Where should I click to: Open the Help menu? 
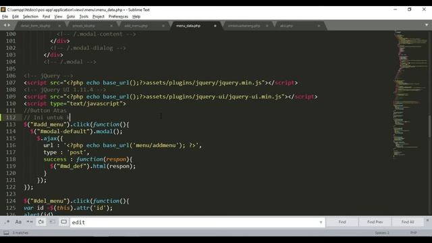point(136,16)
